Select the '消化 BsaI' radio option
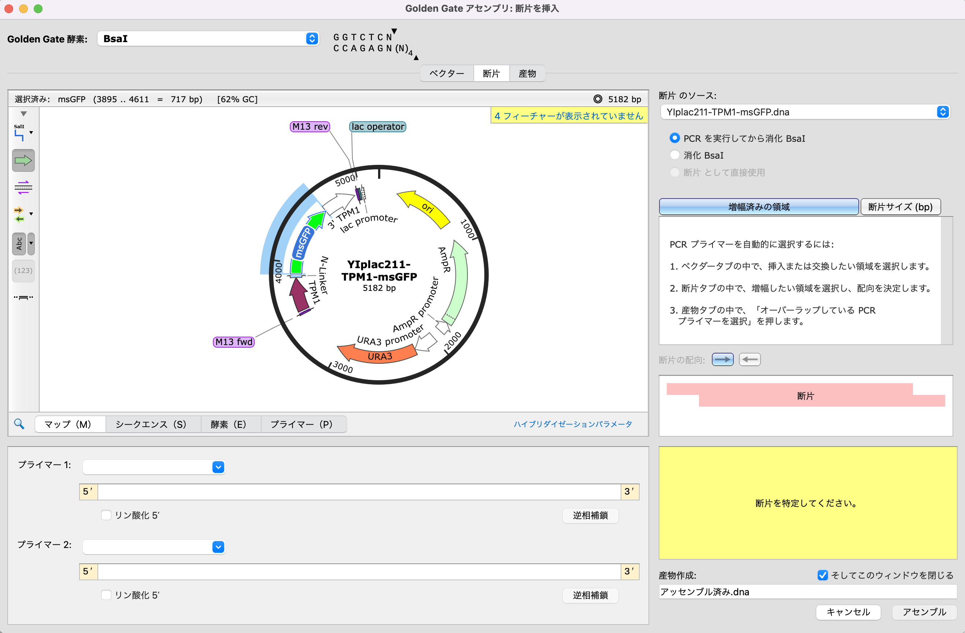Screen dimensions: 965x633 tap(674, 155)
